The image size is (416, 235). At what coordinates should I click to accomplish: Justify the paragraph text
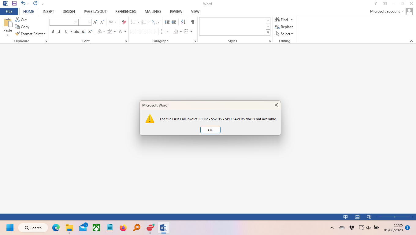154,32
